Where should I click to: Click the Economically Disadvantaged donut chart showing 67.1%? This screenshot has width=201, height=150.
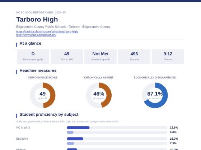[x=155, y=95]
